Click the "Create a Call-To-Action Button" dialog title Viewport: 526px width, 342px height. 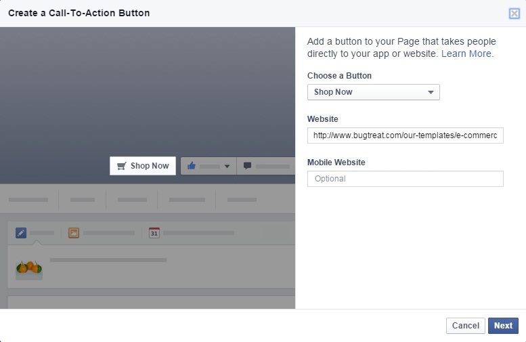pos(79,13)
